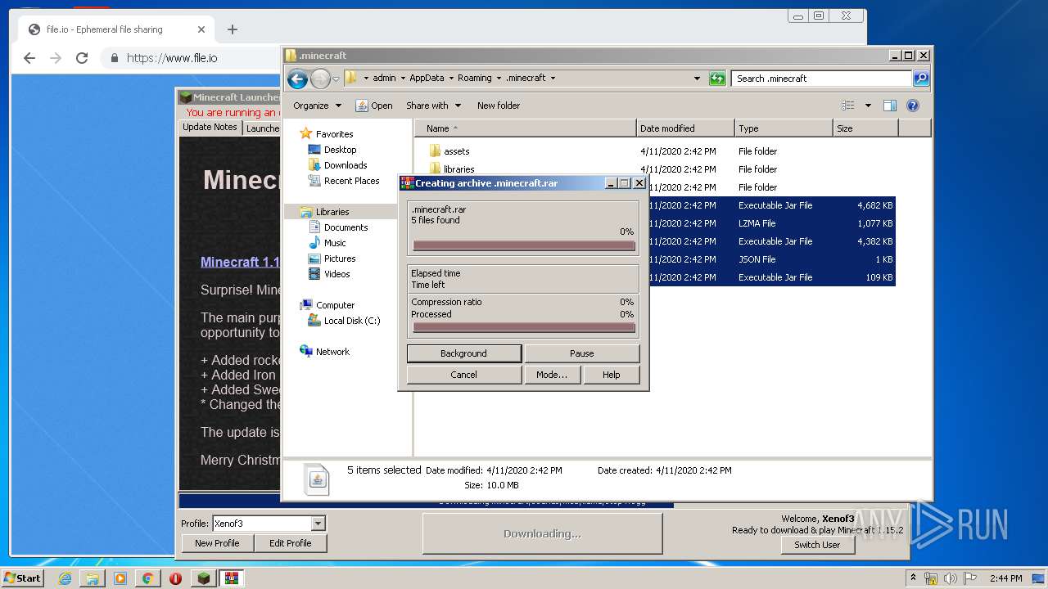Open Internet Explorer from taskbar
1048x589 pixels.
pyautogui.click(x=65, y=578)
